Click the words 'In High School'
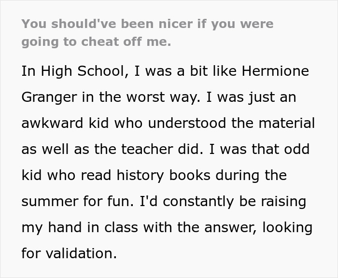Image resolution: width=338 pixels, height=278 pixels. 73,71
